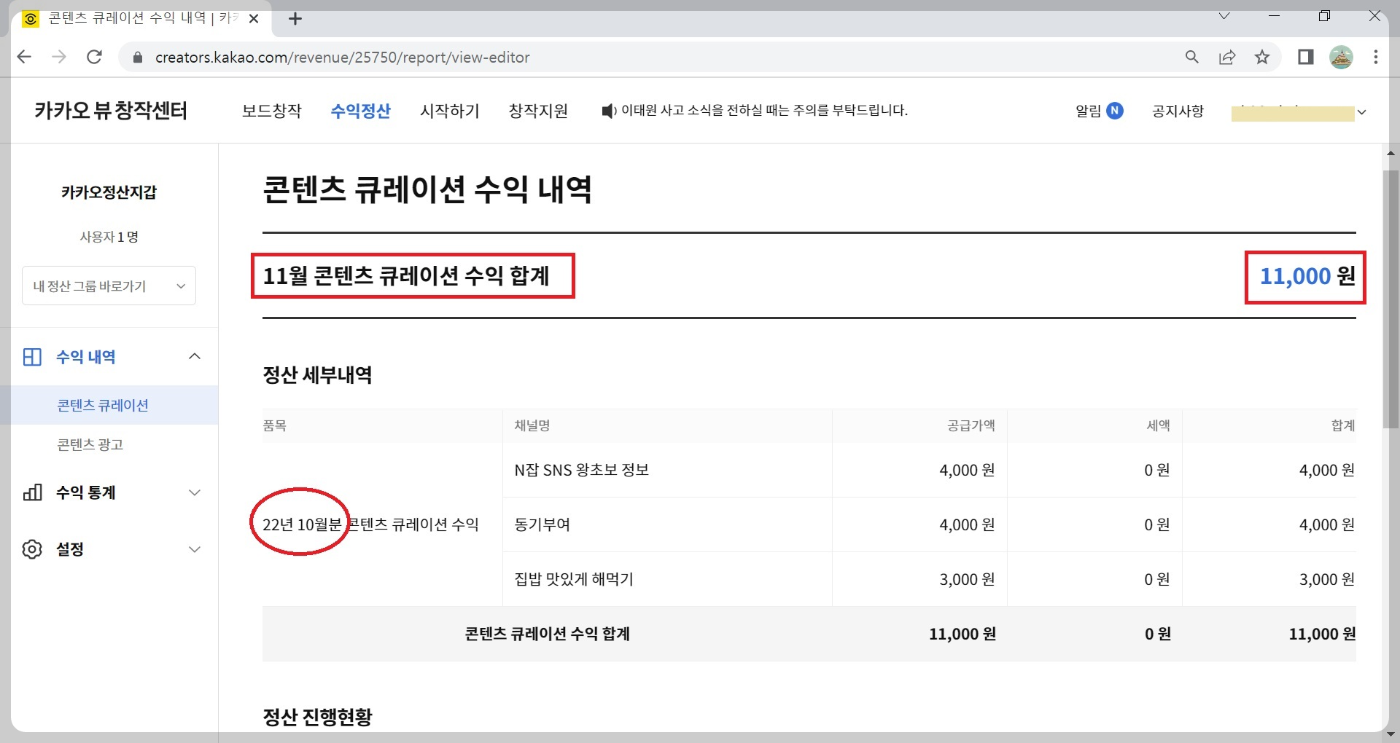Close the 콘텐츠 큐레이션 수익 내역 tab

click(x=254, y=19)
